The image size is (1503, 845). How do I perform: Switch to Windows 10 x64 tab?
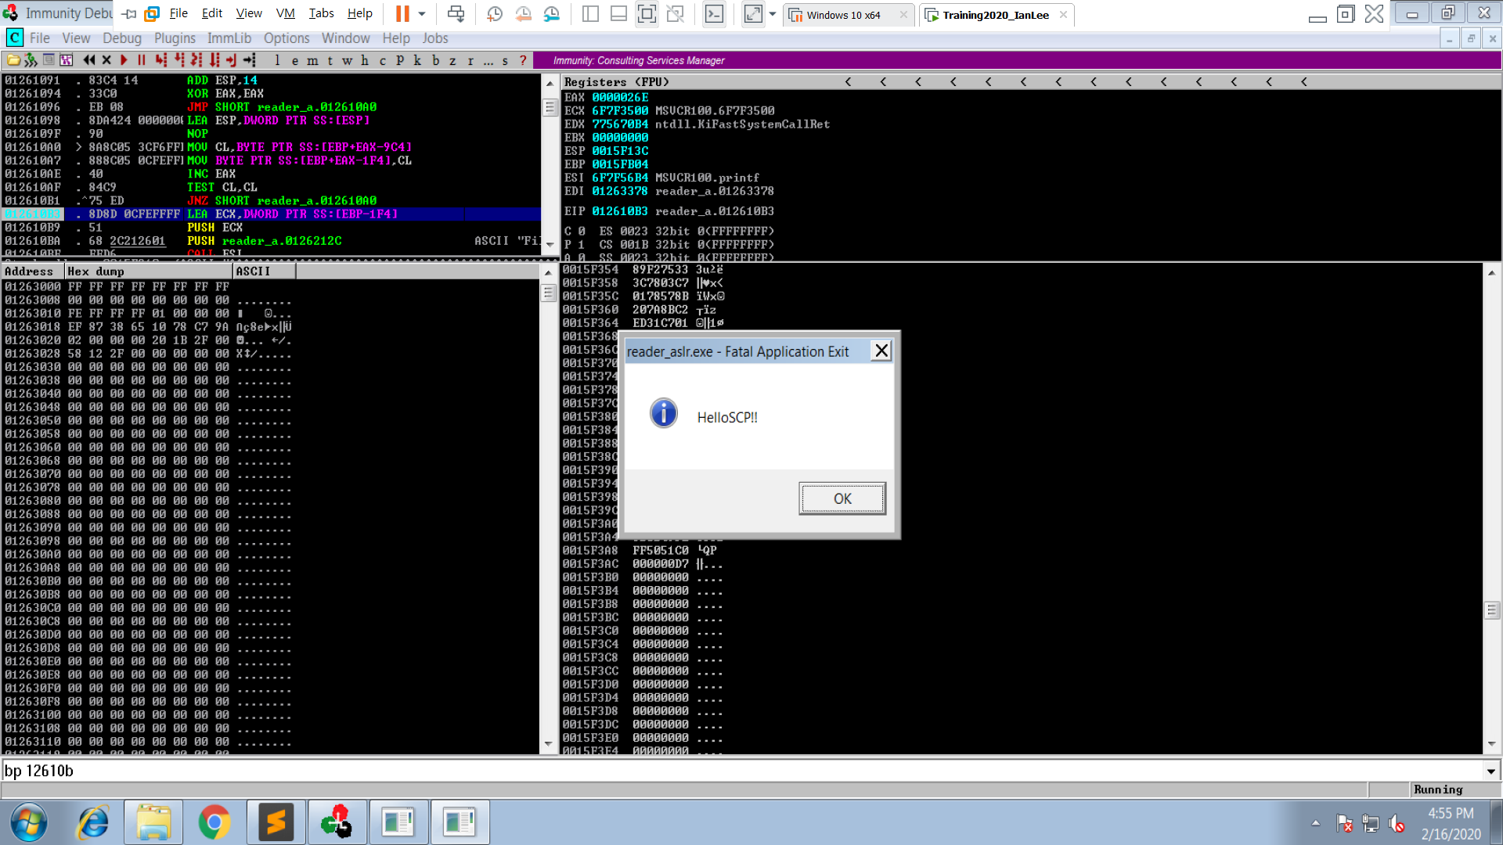[x=849, y=15]
